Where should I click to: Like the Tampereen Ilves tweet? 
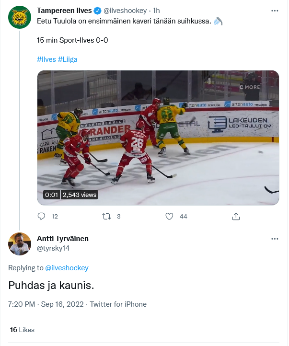[169, 216]
